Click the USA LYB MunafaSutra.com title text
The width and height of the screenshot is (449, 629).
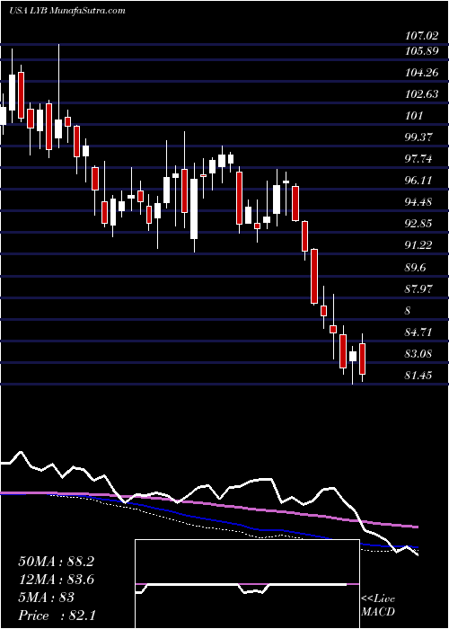tap(67, 11)
